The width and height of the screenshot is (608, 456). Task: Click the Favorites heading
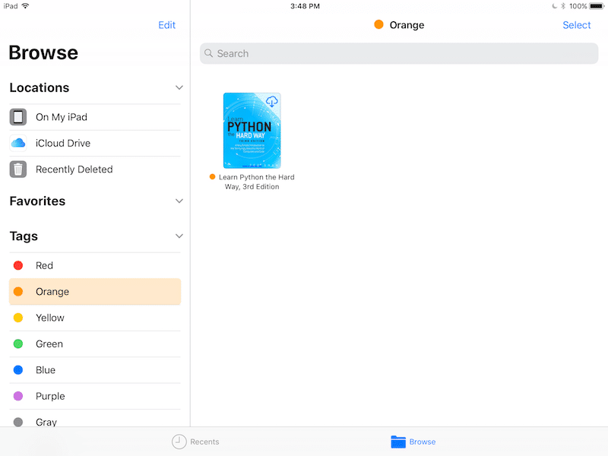pyautogui.click(x=37, y=201)
